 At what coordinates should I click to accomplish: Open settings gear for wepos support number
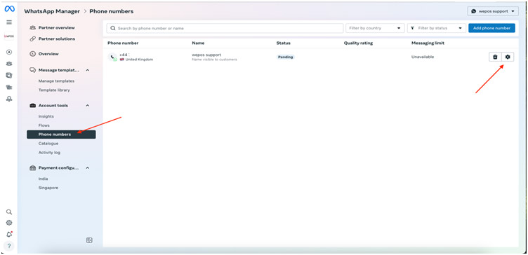coord(508,57)
